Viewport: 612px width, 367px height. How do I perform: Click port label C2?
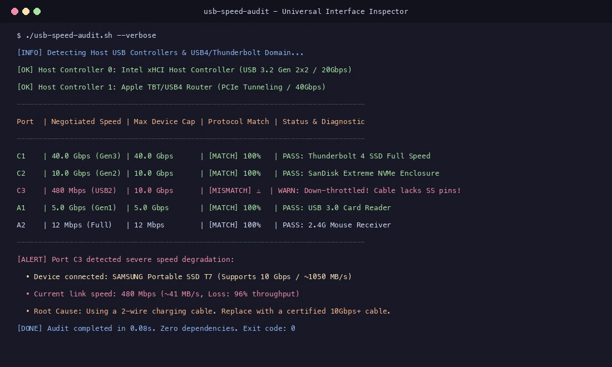click(x=21, y=173)
